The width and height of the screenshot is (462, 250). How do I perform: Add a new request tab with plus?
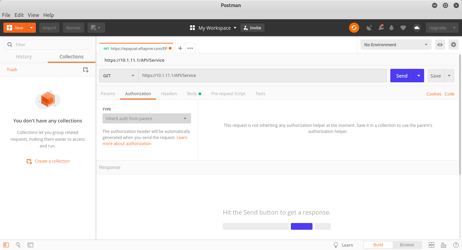tap(180, 48)
